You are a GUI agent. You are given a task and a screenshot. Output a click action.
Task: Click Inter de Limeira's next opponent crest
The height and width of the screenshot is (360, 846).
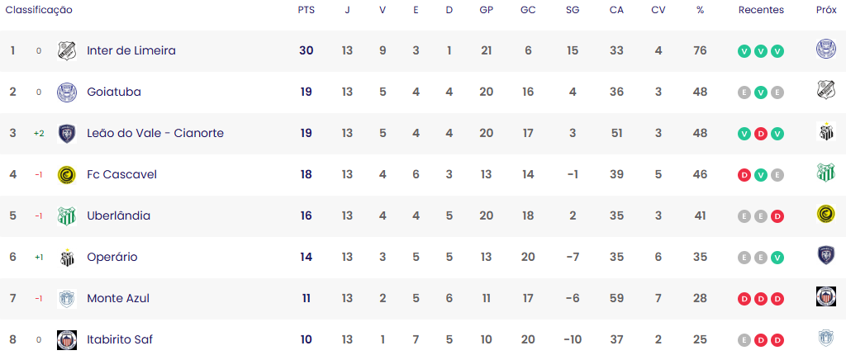(826, 49)
